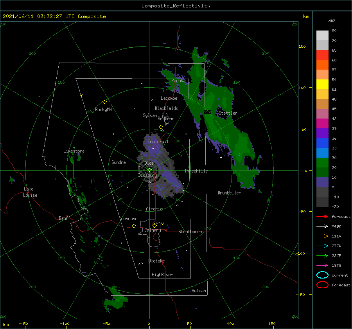Click the RedDeer city label
The image size is (352, 329).
(166, 119)
